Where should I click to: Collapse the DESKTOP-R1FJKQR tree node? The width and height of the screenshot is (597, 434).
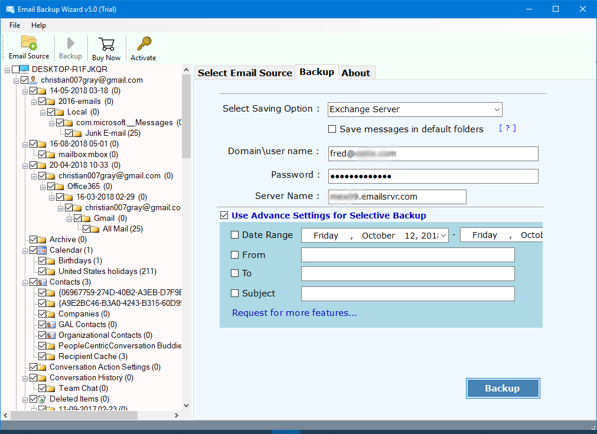7,70
